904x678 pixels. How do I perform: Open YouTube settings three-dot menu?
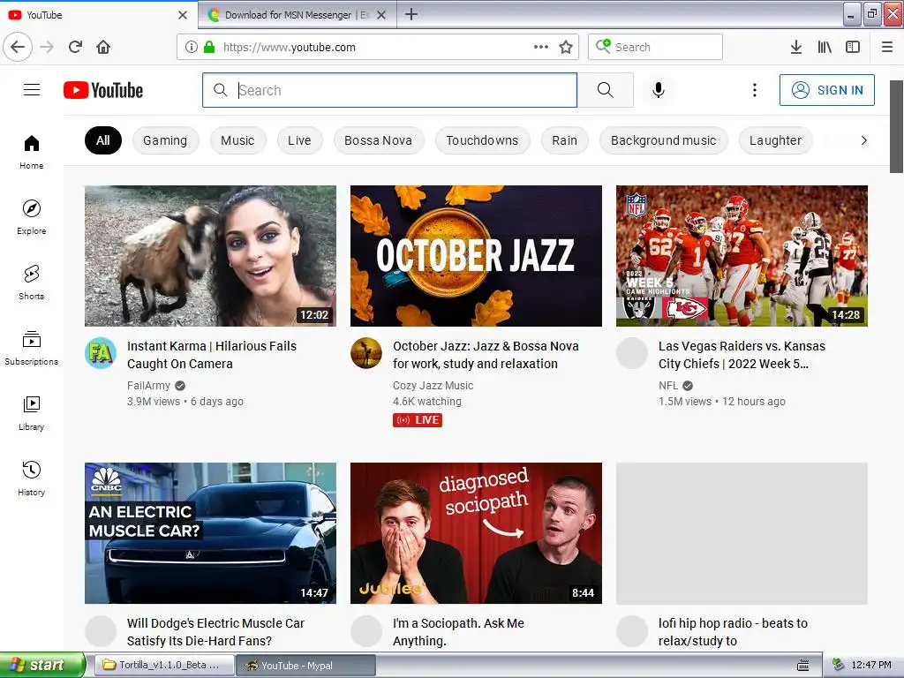click(755, 90)
